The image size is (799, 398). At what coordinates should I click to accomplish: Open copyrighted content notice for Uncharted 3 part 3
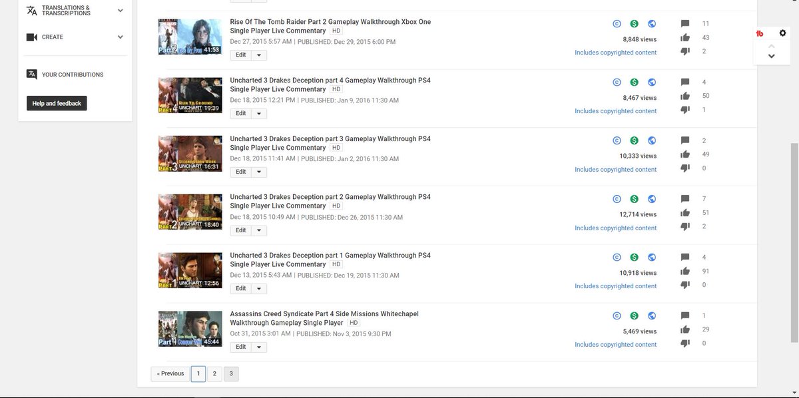click(616, 170)
